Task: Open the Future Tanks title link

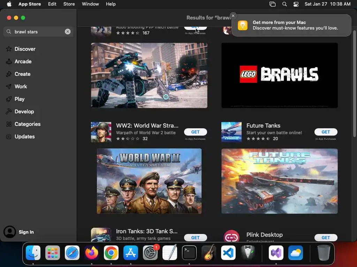Action: coord(263,126)
